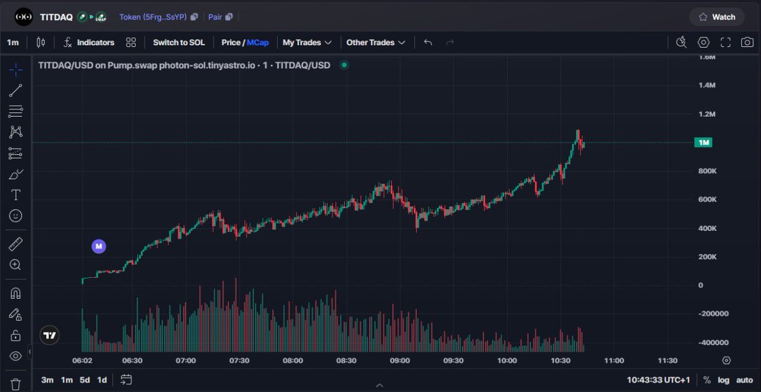
Task: Select the 3m time range
Action: [48, 380]
